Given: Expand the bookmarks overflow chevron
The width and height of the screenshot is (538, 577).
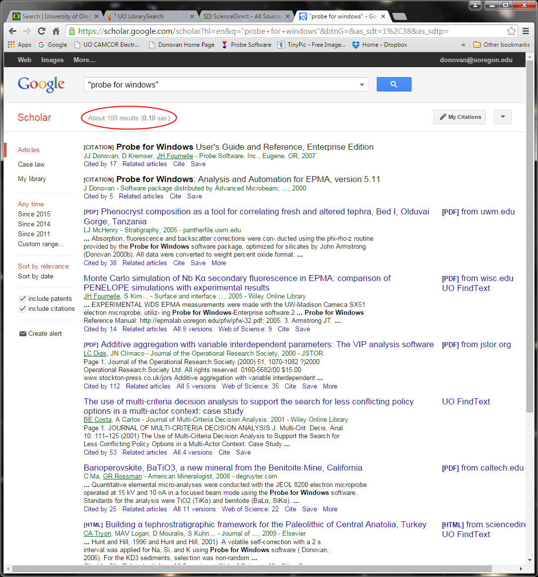Looking at the screenshot, I should pos(463,45).
